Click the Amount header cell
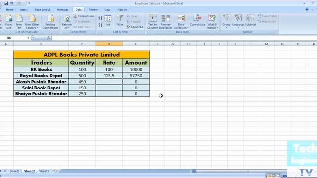317x178 pixels. (x=136, y=63)
